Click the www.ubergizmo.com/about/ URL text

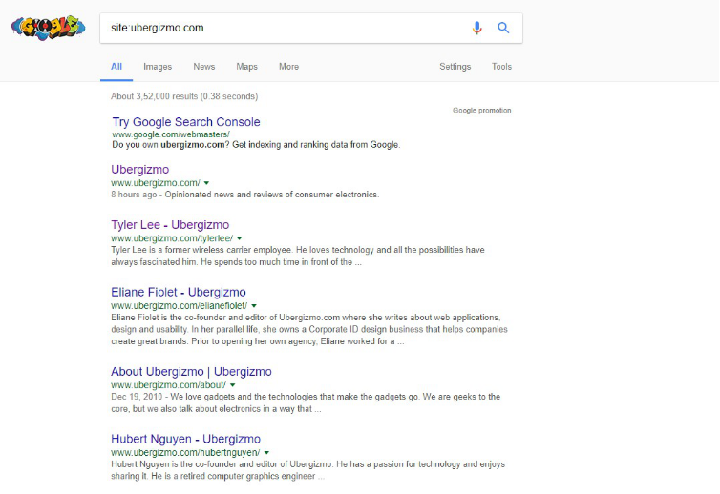168,385
